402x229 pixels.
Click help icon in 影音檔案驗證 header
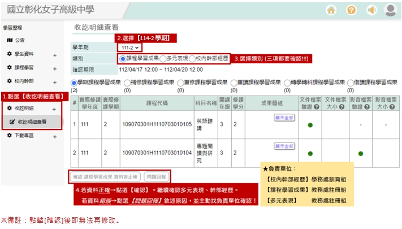pyautogui.click(x=367, y=107)
